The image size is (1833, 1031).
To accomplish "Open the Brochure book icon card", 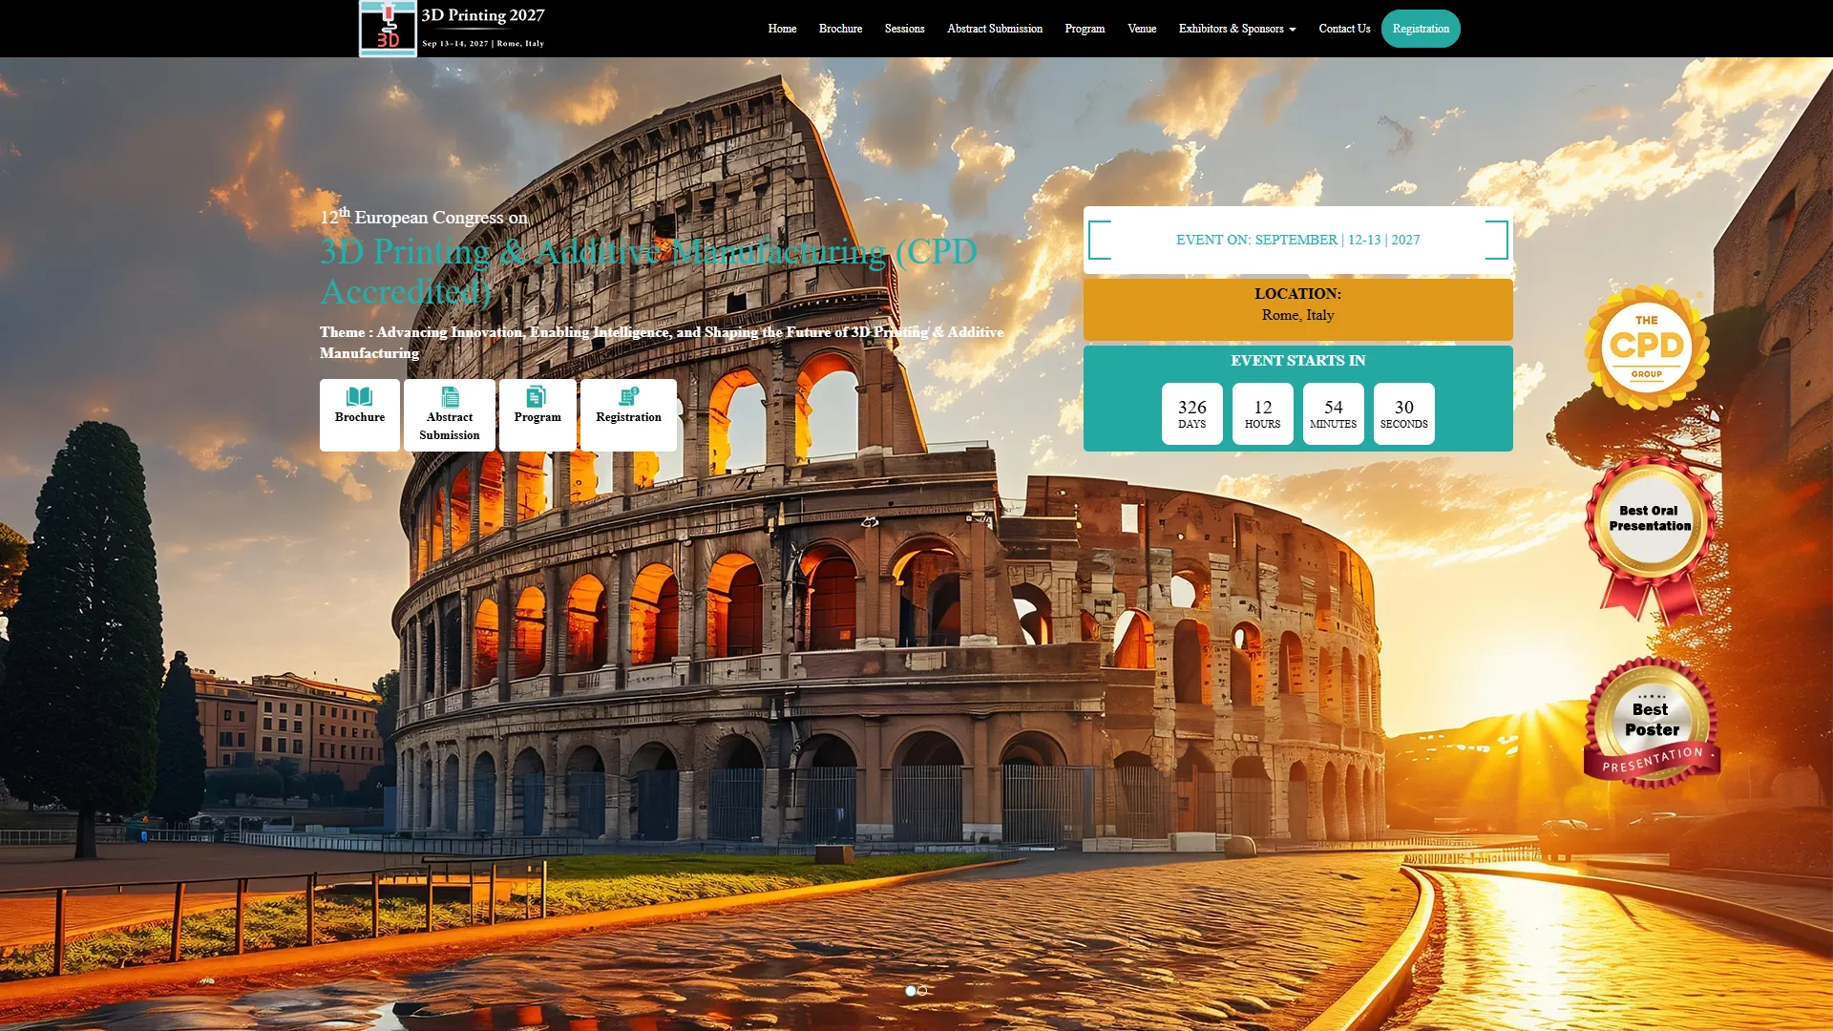I will pos(360,415).
